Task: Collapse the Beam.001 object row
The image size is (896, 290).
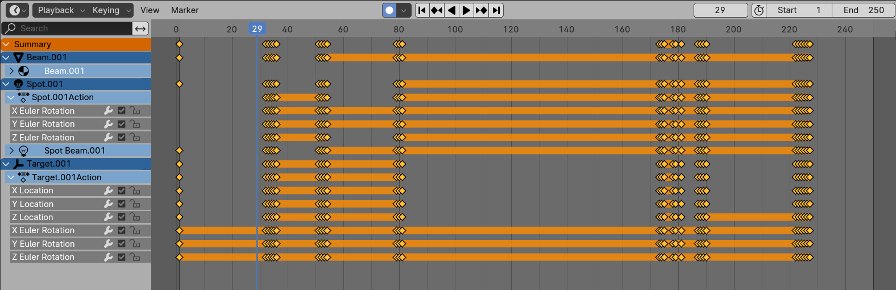Action: 6,57
